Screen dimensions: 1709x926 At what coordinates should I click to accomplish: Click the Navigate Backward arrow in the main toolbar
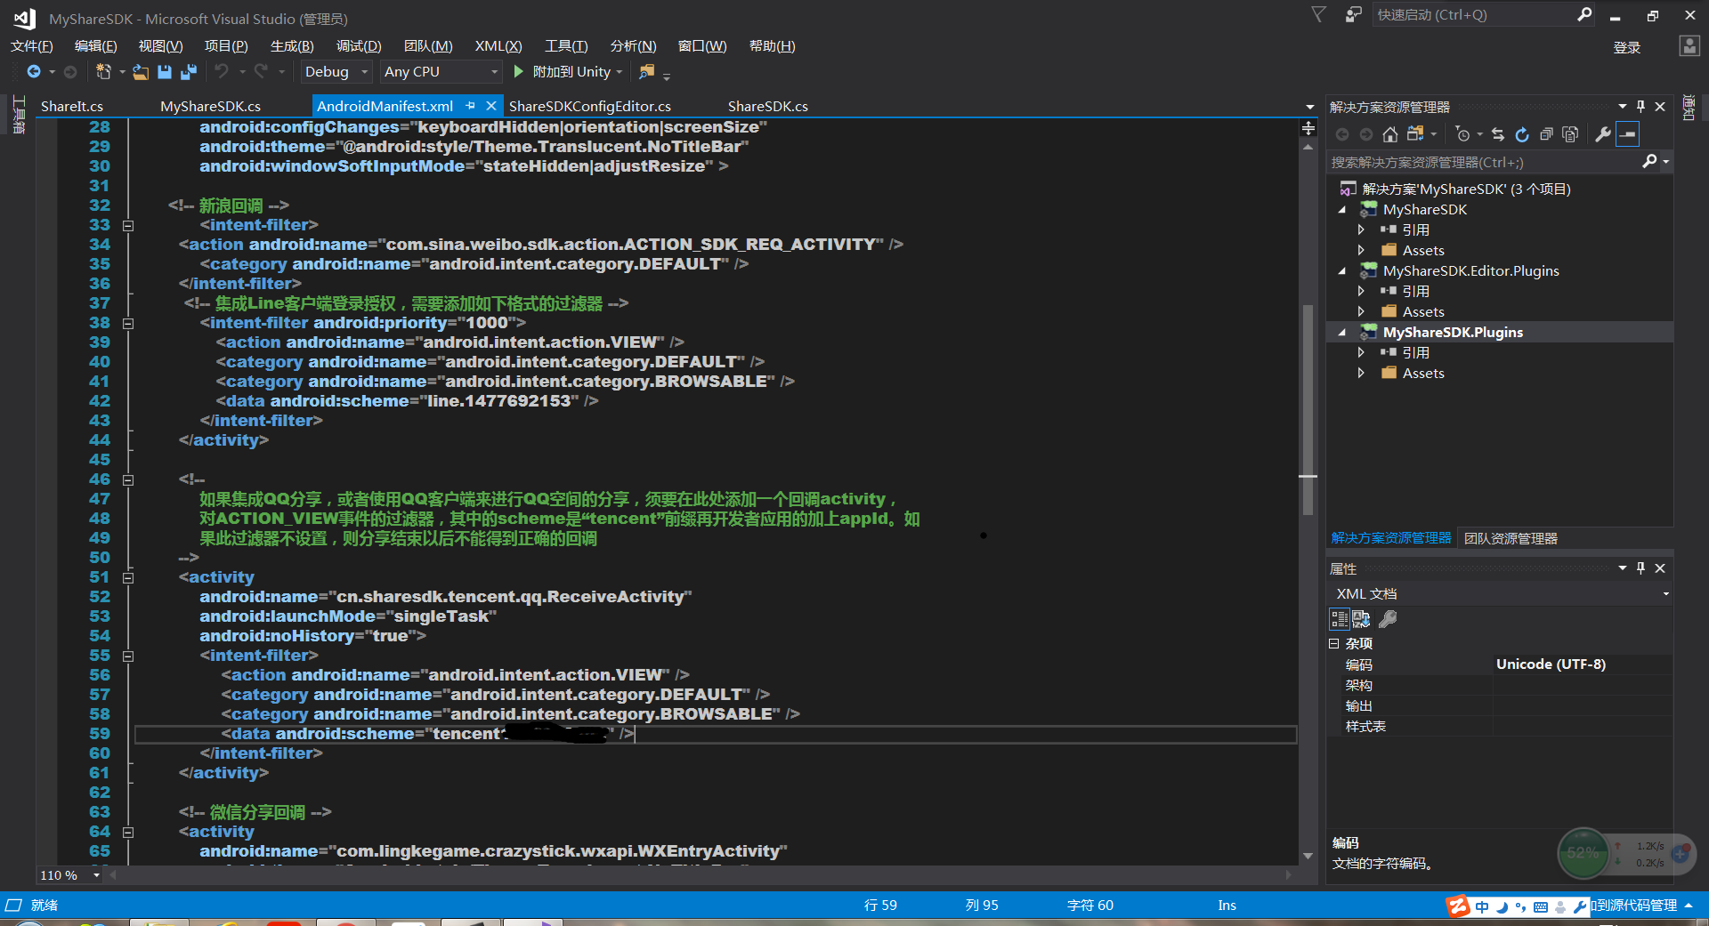34,71
